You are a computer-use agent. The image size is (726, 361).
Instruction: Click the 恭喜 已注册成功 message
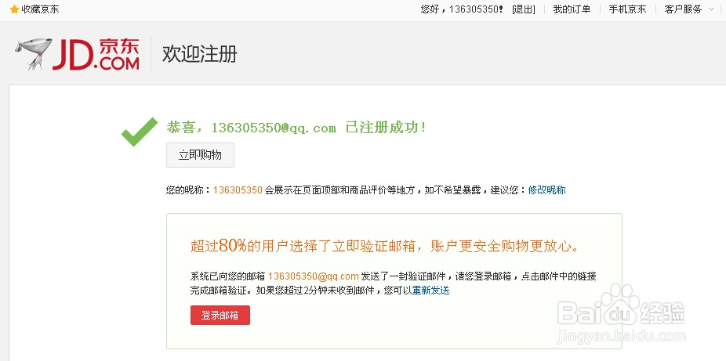click(296, 128)
